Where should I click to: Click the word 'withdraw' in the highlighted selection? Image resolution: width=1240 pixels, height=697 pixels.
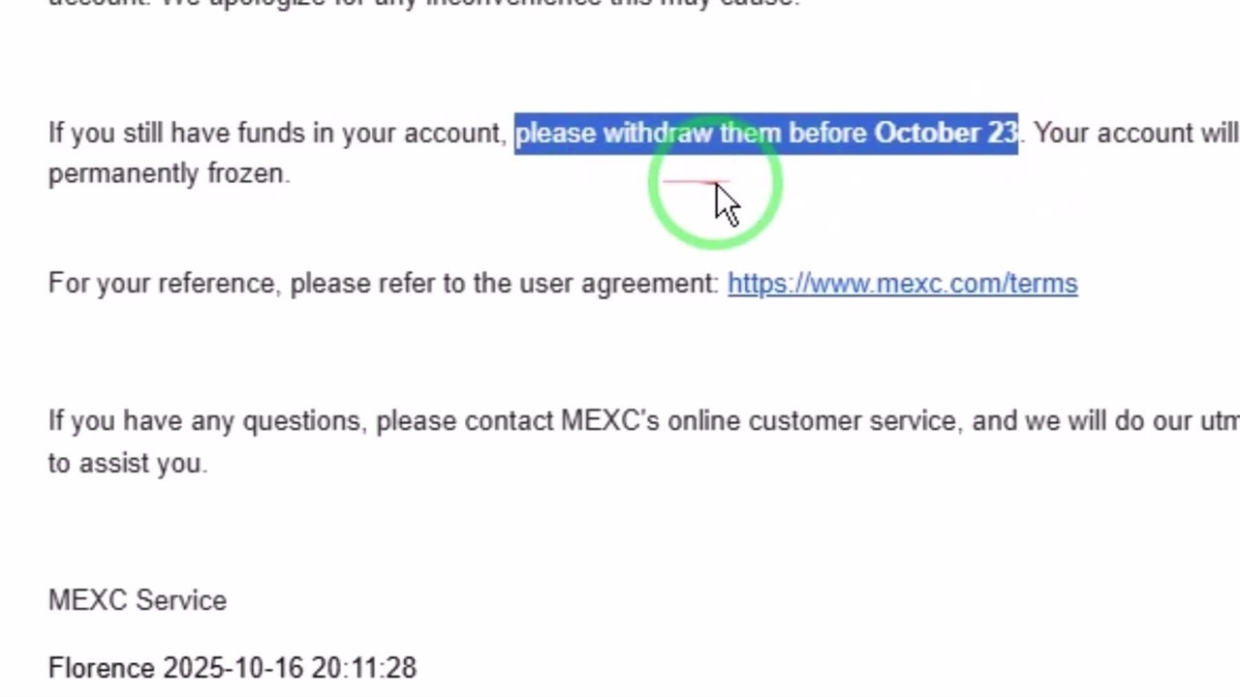(658, 133)
